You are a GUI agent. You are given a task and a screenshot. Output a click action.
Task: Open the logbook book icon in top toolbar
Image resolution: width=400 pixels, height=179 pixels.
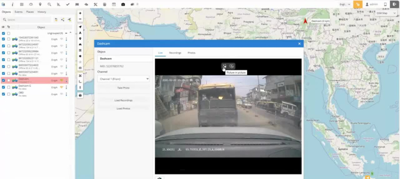[77, 4]
